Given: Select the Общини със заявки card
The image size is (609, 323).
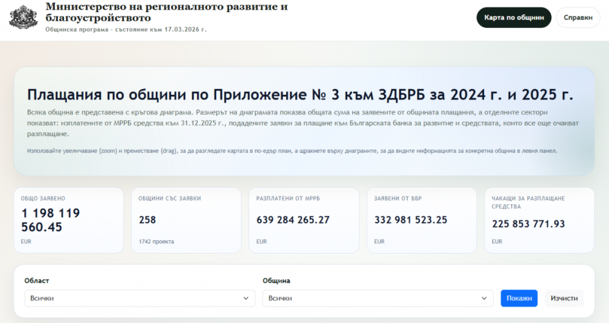Looking at the screenshot, I should click(186, 220).
